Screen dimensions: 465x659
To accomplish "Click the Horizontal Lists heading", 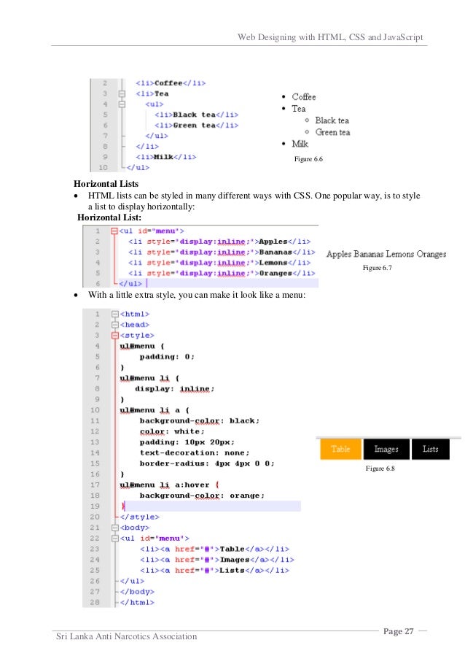I will pyautogui.click(x=106, y=184).
